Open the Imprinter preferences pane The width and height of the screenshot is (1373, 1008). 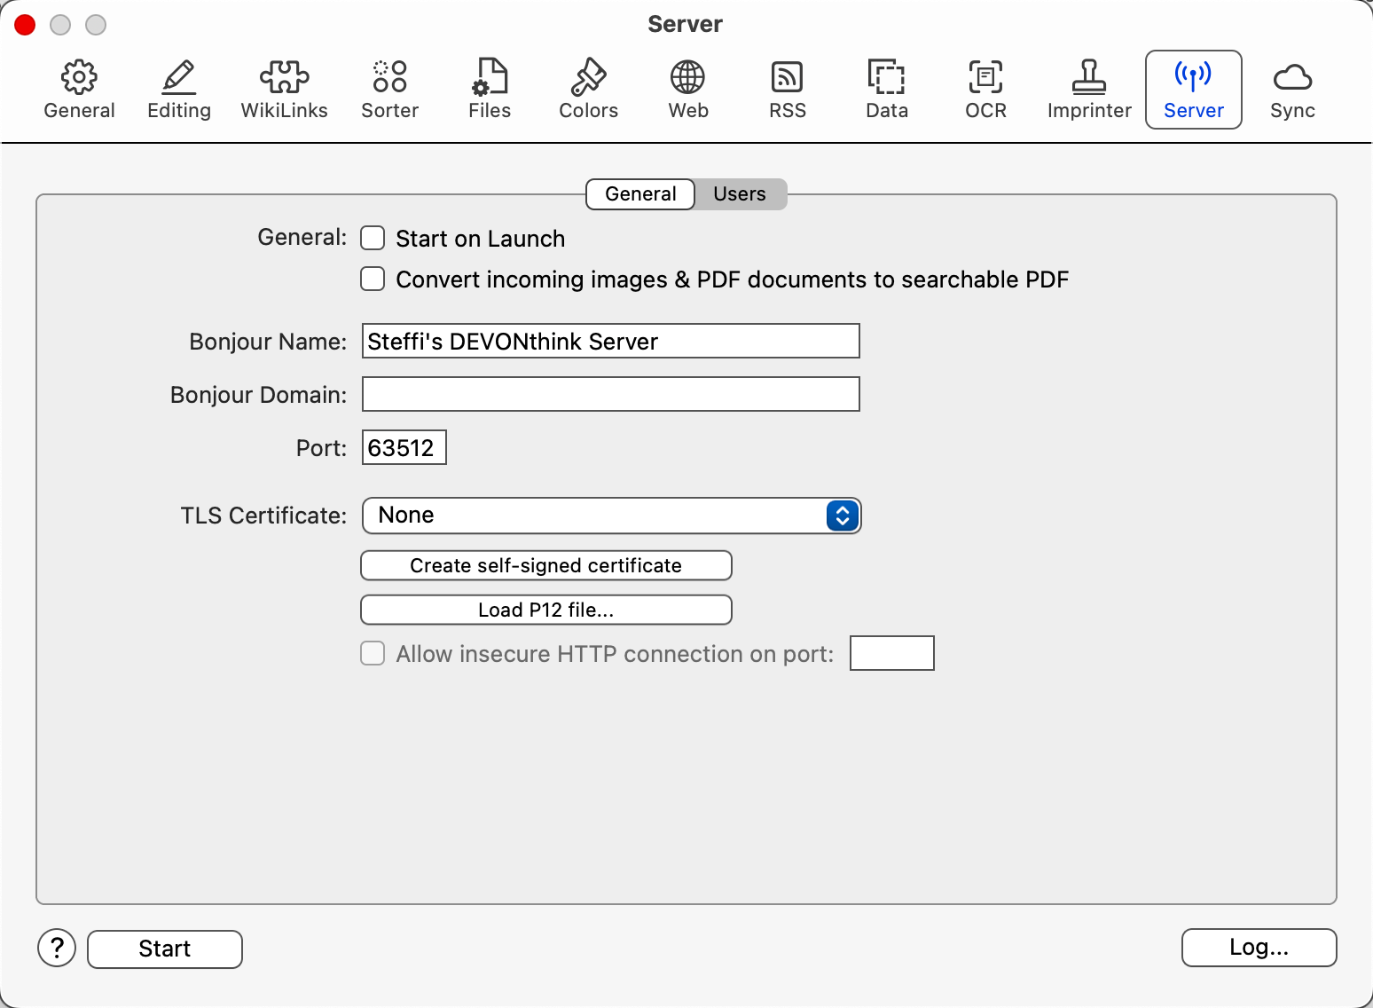[1088, 90]
